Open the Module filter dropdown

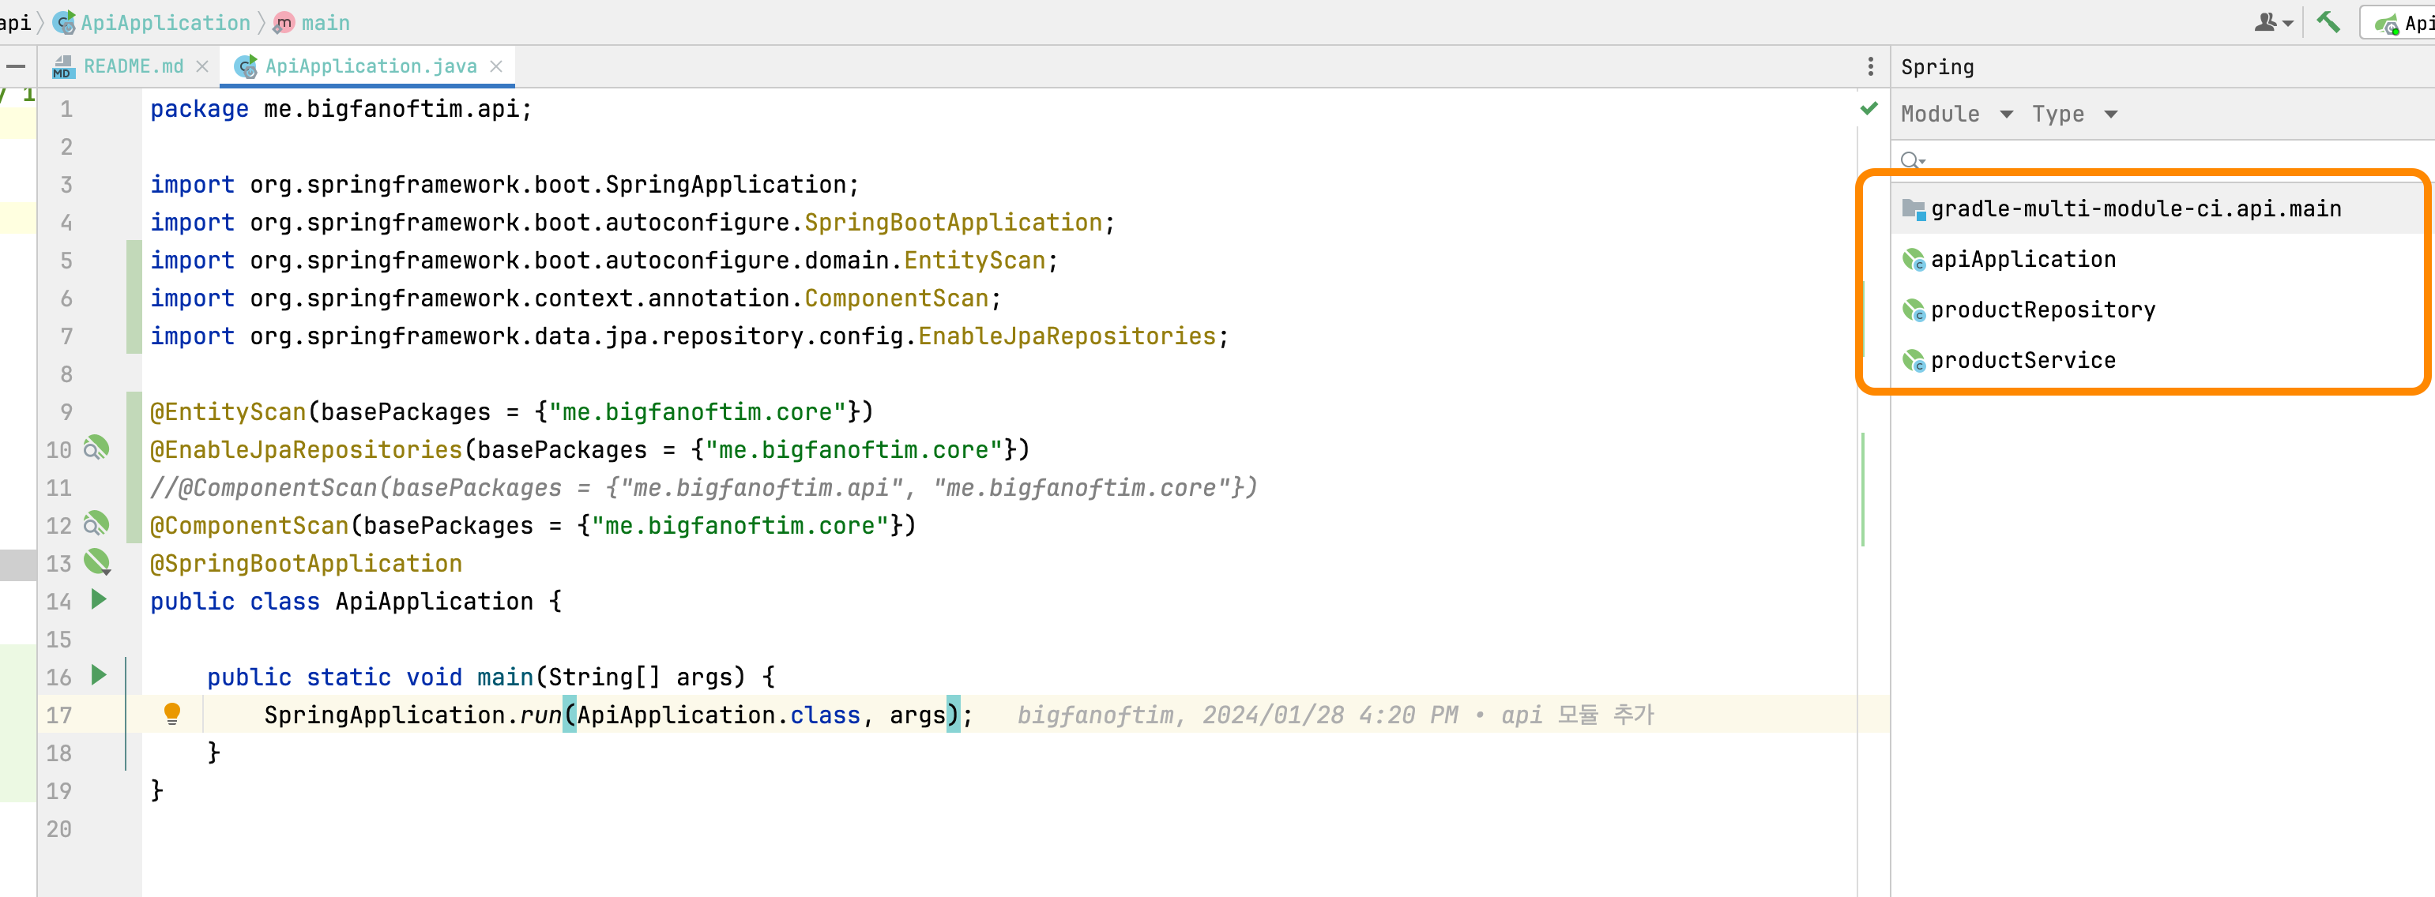pyautogui.click(x=1957, y=114)
